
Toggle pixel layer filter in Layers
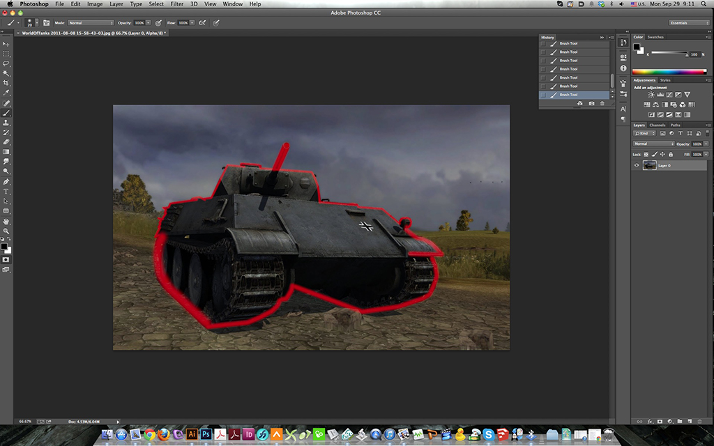[x=662, y=133]
